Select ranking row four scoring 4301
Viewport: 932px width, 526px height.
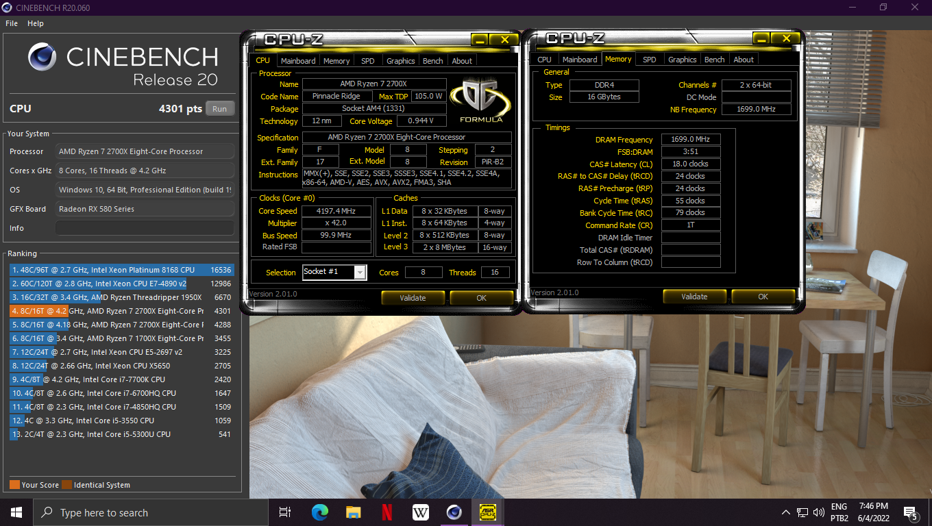tap(121, 311)
